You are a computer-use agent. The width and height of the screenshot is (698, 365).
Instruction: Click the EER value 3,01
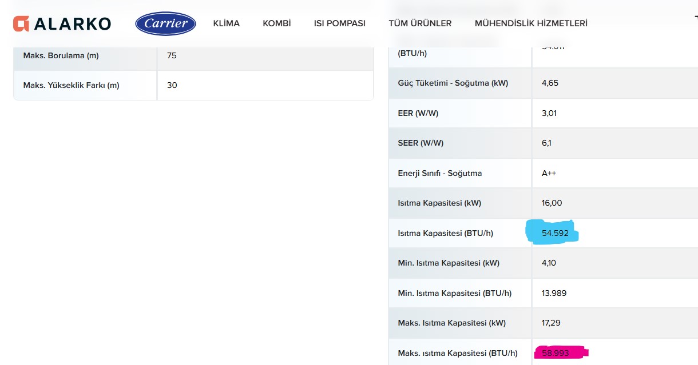[549, 113]
